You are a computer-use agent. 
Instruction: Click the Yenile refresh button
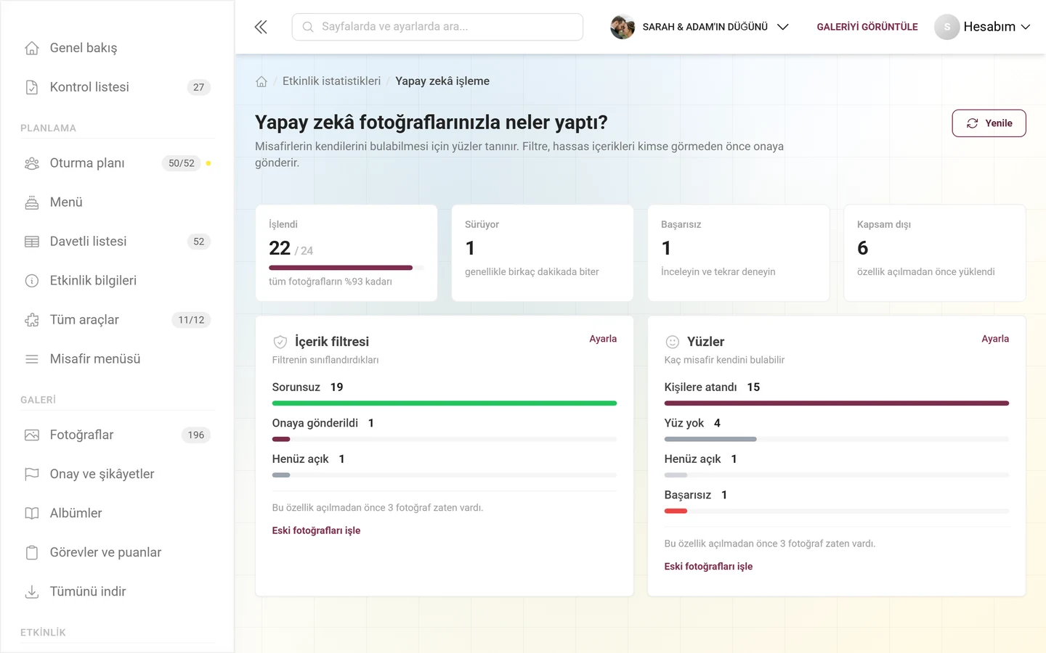pos(989,123)
